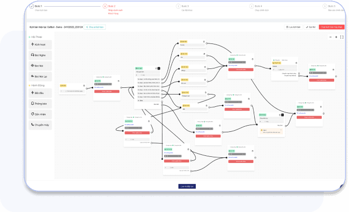The width and height of the screenshot is (349, 212).
Task: Click the red script template button
Action: pos(331,27)
